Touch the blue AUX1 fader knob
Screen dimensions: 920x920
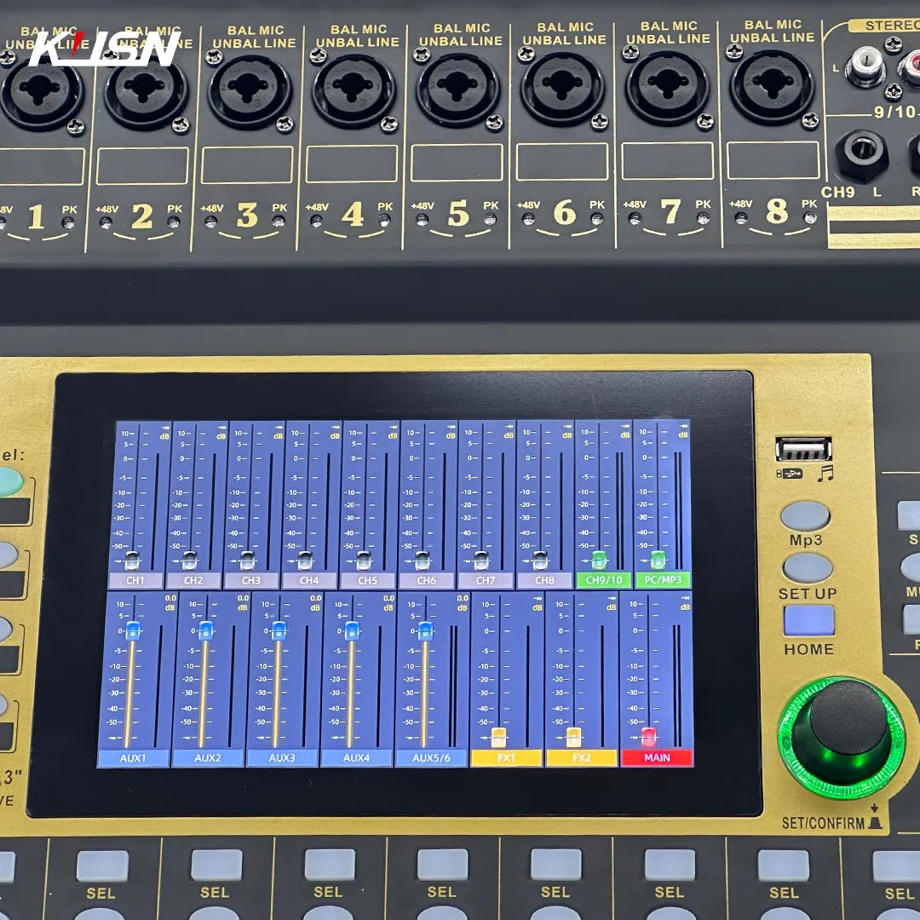pyautogui.click(x=133, y=630)
